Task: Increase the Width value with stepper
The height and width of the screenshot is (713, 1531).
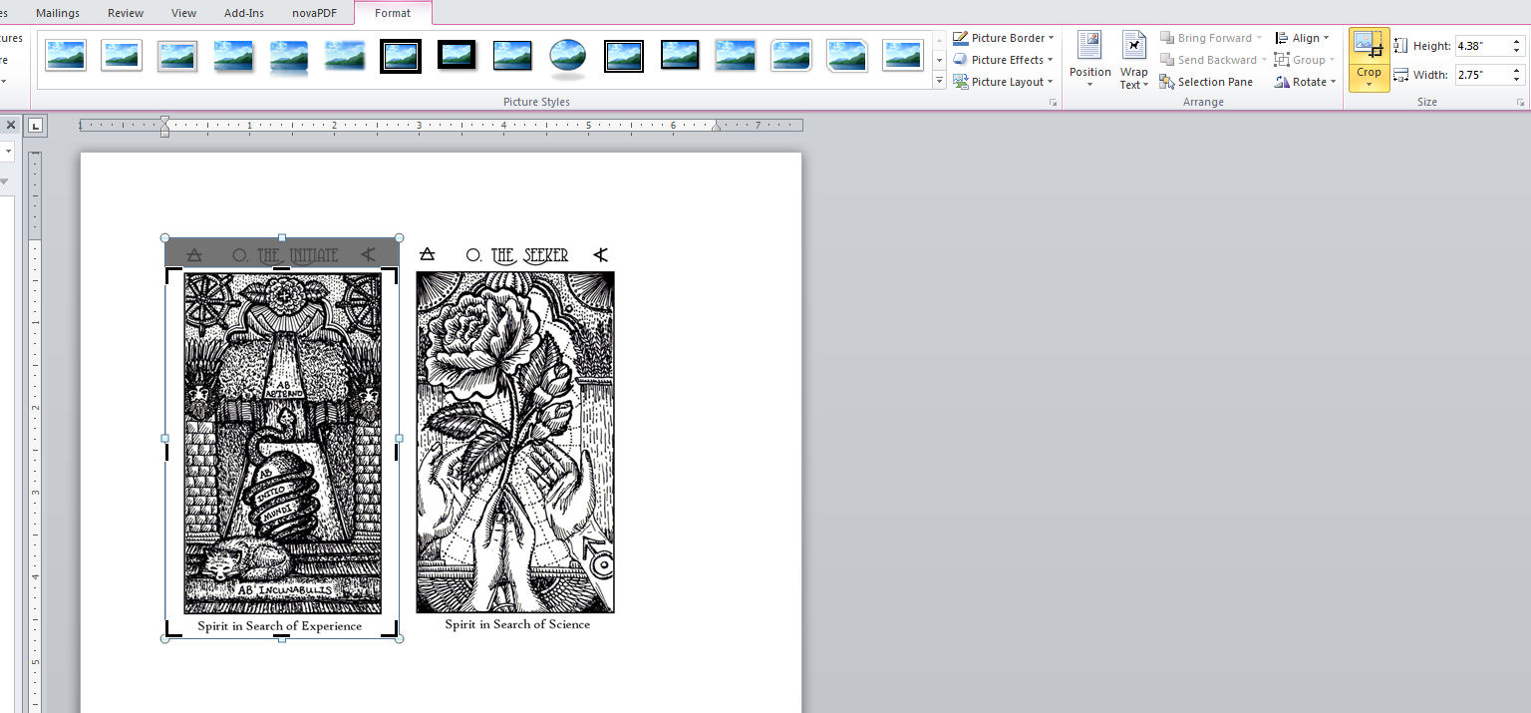Action: click(1518, 70)
